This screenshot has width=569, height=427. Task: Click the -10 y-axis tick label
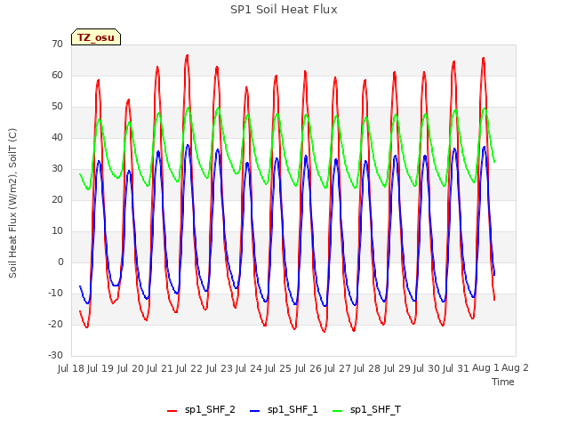pyautogui.click(x=55, y=293)
